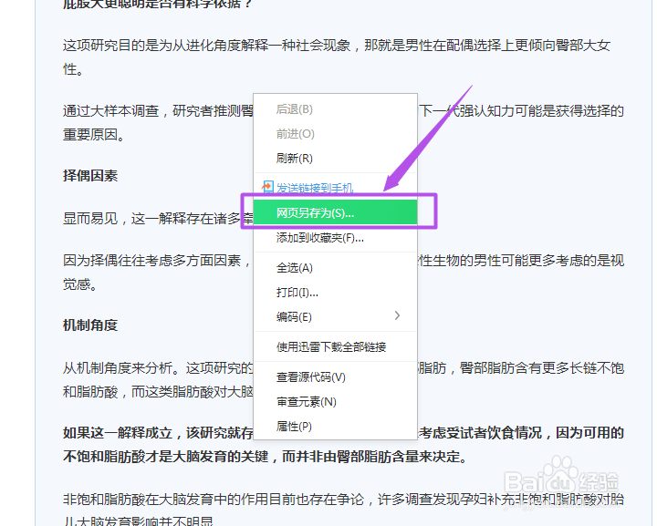Choose 前进(O) in context menu
Viewport: 657px width, 526px height.
point(335,134)
